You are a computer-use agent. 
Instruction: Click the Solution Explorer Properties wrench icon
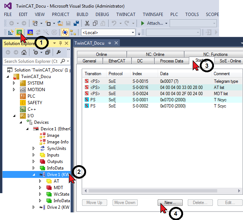point(58,52)
